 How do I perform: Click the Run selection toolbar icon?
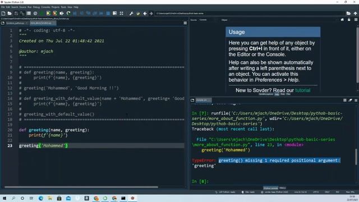point(61,13)
